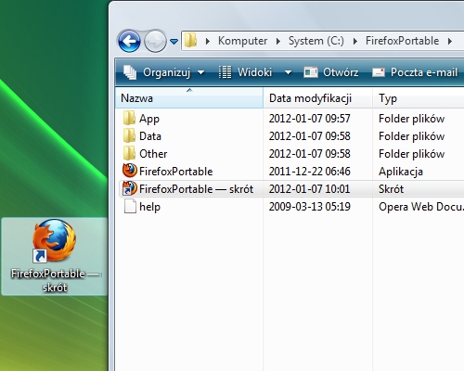Open recent pages dropdown next to Forward
The height and width of the screenshot is (371, 464).
[x=174, y=41]
